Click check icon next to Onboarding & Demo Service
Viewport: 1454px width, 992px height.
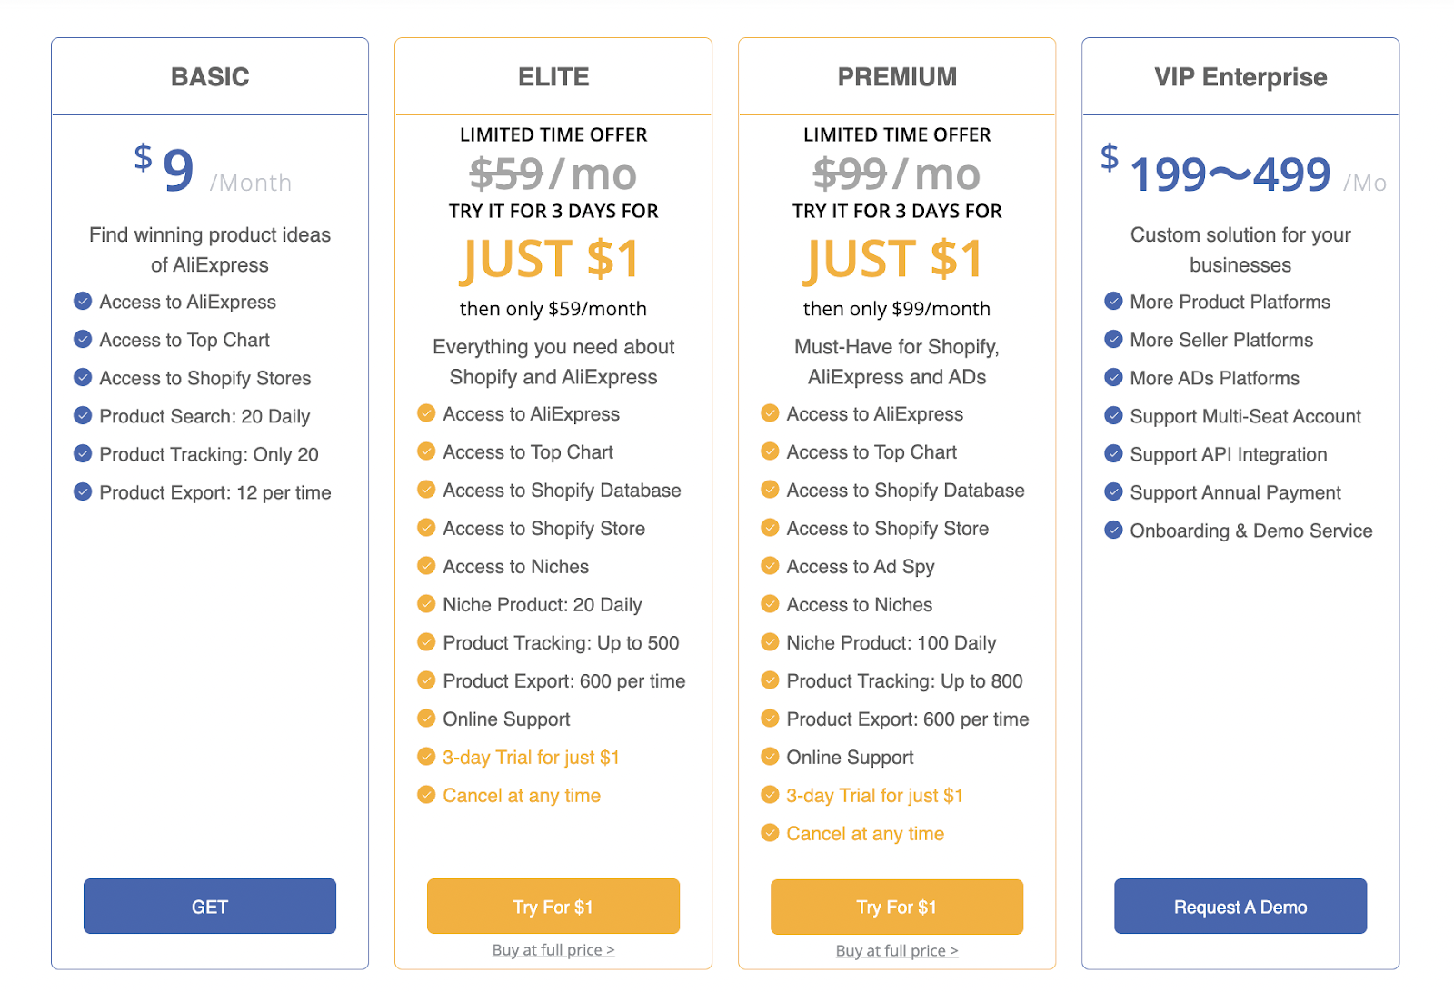[1113, 530]
